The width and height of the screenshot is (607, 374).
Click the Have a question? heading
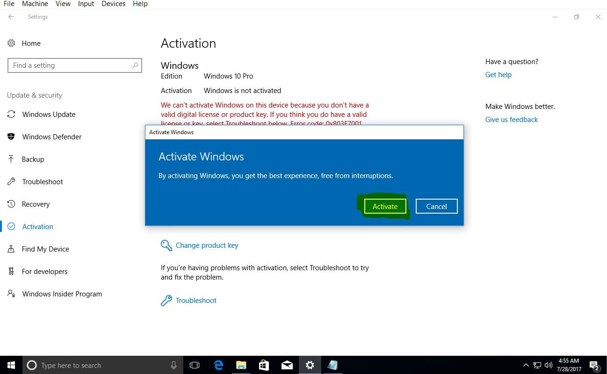pyautogui.click(x=512, y=62)
